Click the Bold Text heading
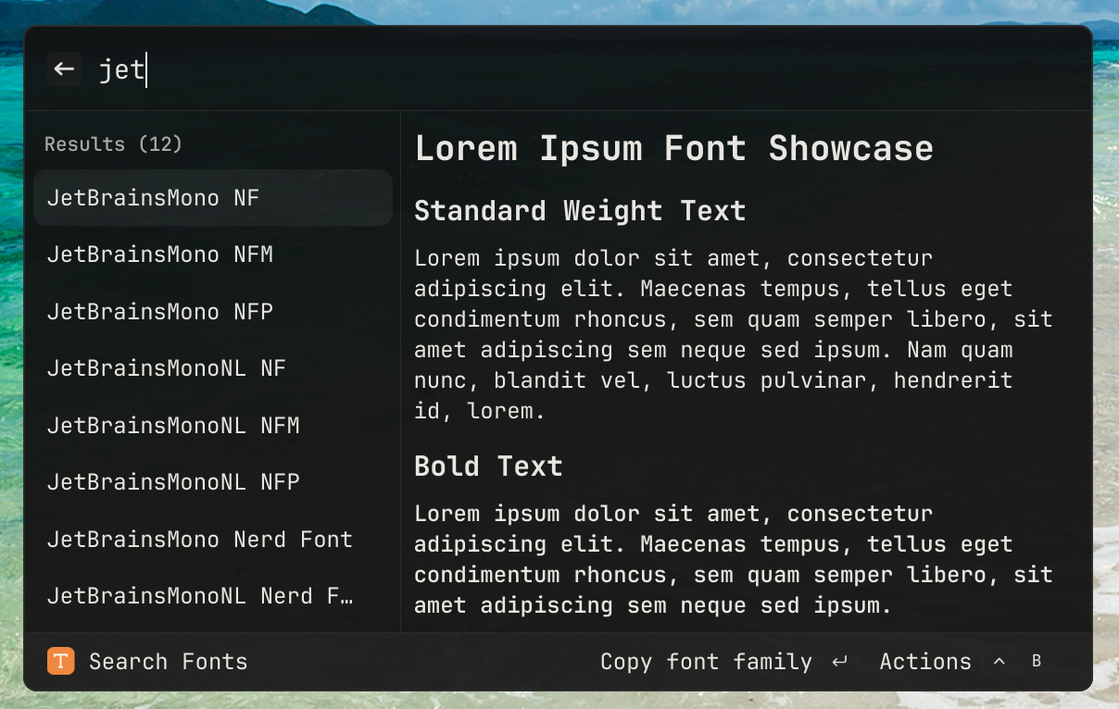1119x709 pixels. pyautogui.click(x=488, y=466)
